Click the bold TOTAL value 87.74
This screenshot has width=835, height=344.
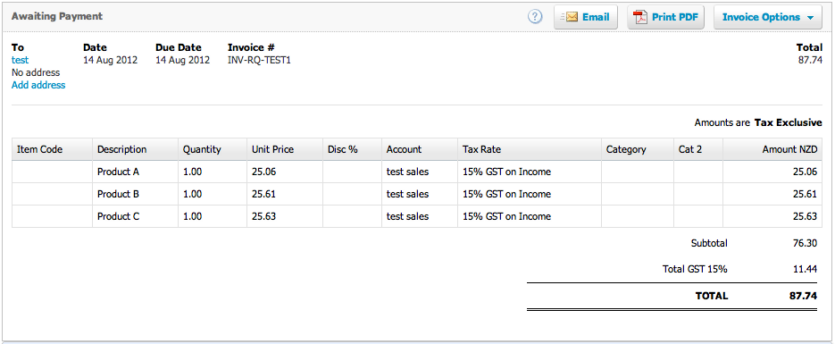pos(803,296)
